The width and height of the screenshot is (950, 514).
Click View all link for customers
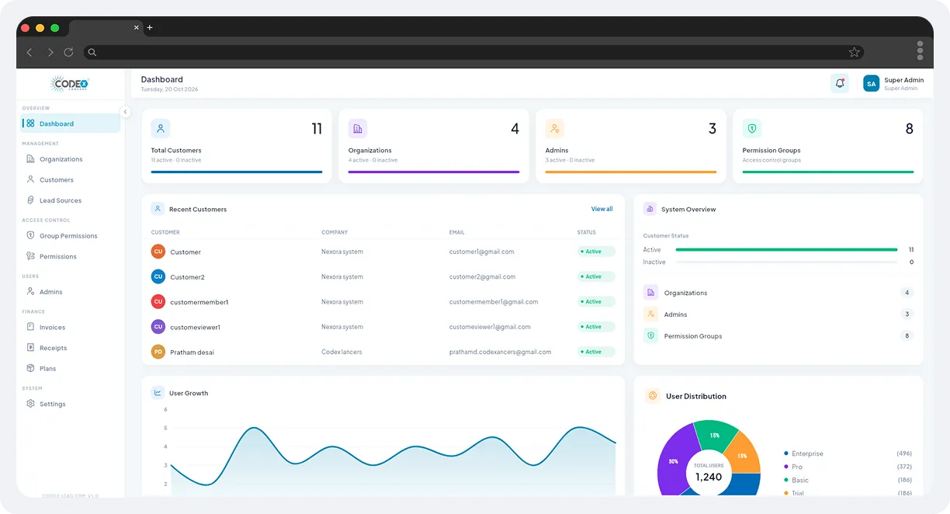[x=602, y=209]
